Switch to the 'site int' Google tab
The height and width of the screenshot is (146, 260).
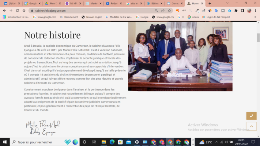click(134, 4)
